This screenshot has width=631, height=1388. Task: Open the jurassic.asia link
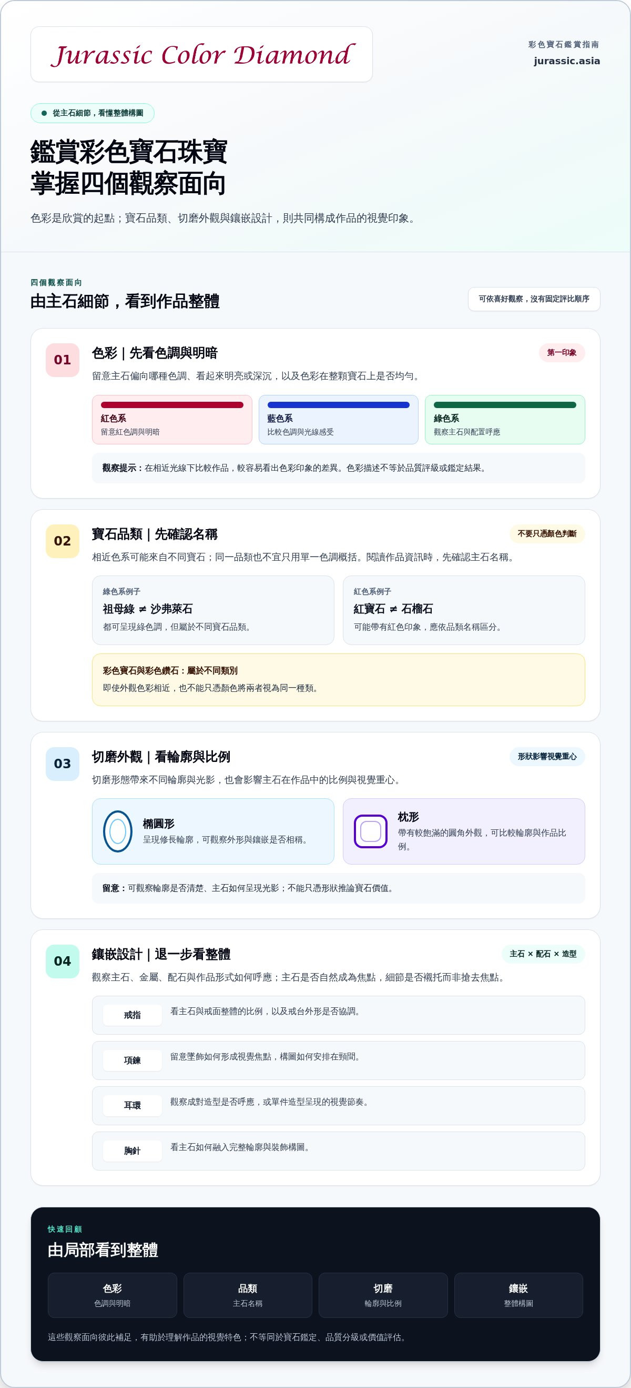click(x=566, y=61)
